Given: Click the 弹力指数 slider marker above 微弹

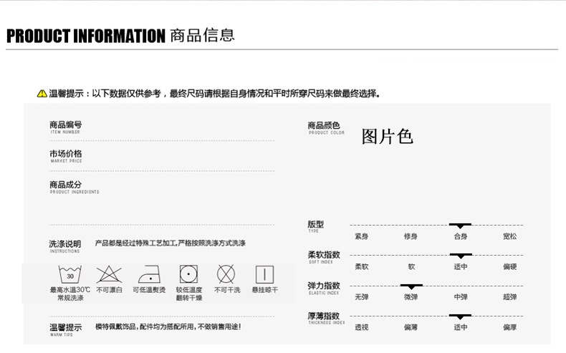Looking at the screenshot, I should (411, 286).
